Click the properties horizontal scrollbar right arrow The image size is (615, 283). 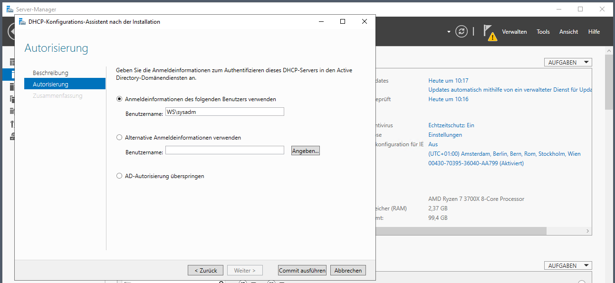coord(588,231)
